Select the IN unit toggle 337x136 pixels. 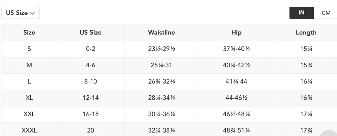[302, 13]
